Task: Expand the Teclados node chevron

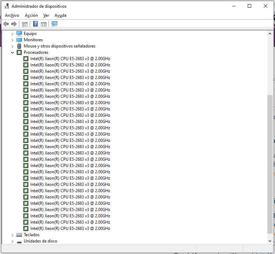Action: tap(12, 235)
